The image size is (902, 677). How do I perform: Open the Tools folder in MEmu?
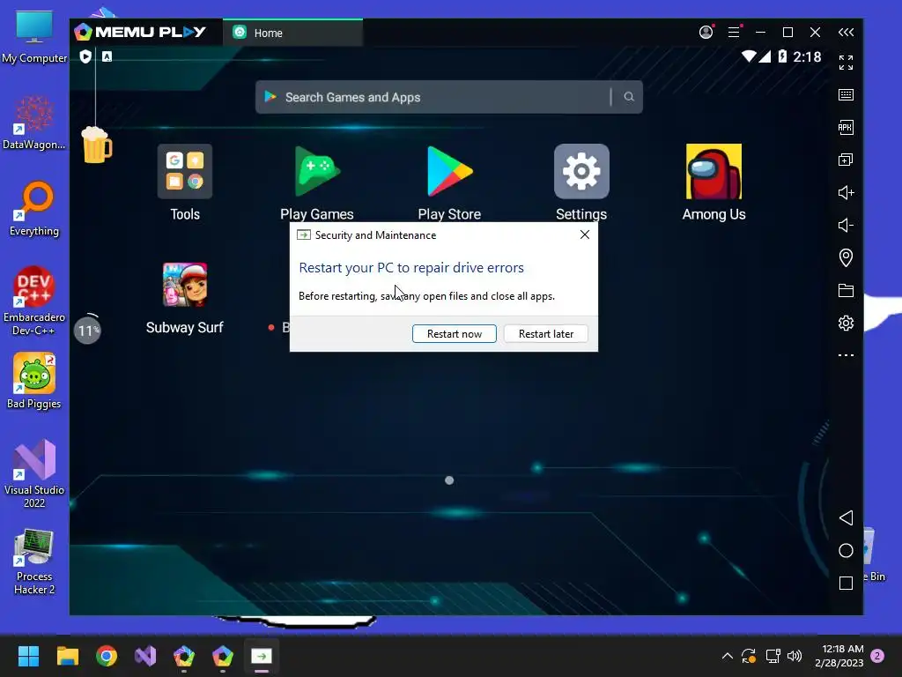tap(185, 172)
